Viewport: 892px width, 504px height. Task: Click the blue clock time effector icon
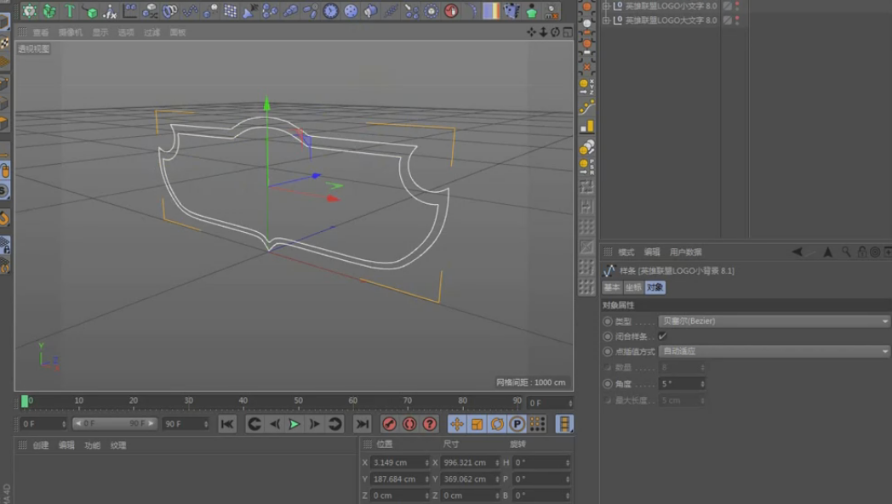(x=330, y=11)
